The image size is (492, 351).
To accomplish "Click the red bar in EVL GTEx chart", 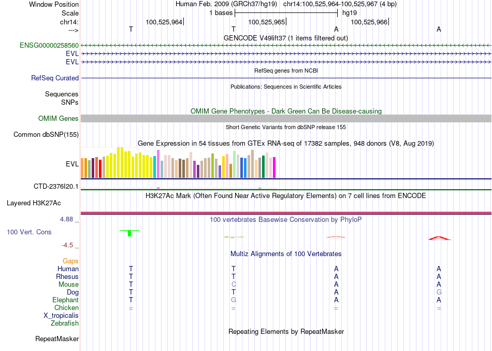I will pyautogui.click(x=100, y=169).
